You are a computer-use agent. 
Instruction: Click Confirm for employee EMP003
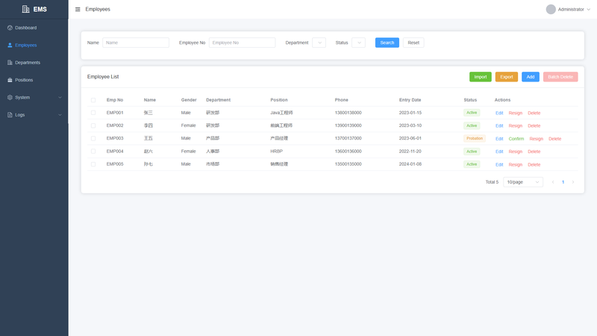(516, 139)
